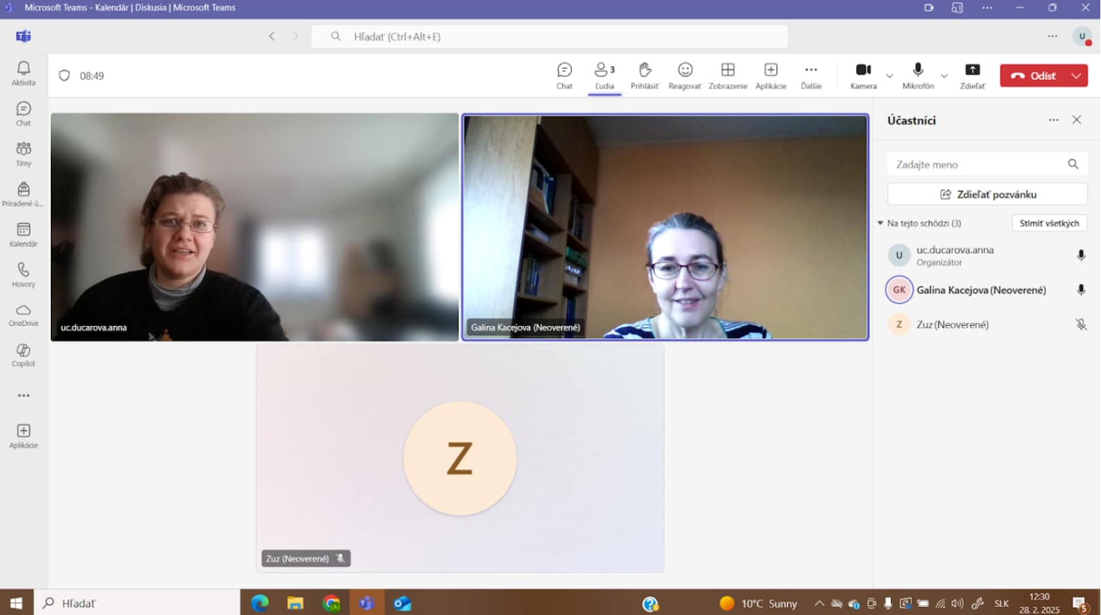The width and height of the screenshot is (1101, 615).
Task: Click Zuz muted microphone icon
Action: pyautogui.click(x=1081, y=325)
